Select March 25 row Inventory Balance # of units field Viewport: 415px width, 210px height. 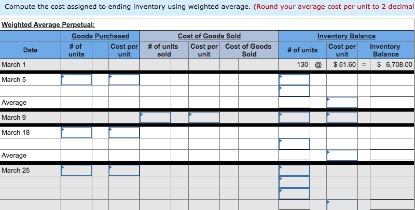[294, 171]
